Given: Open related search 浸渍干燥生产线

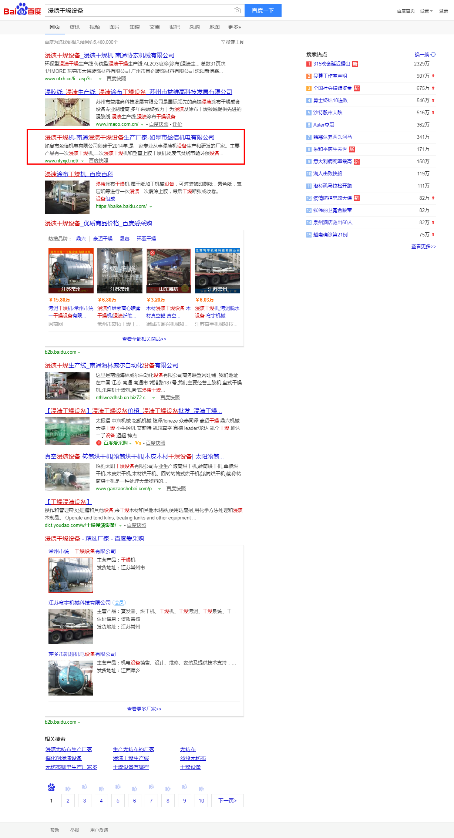Looking at the screenshot, I should (131, 758).
